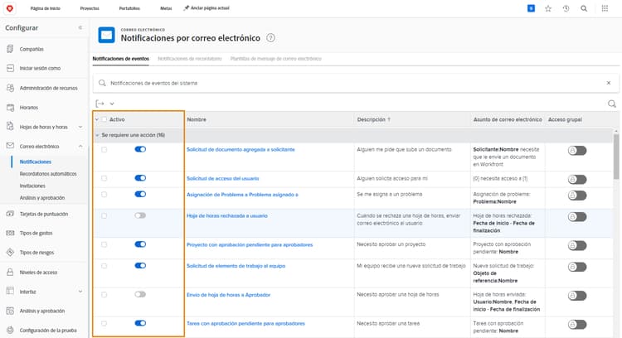Toggle group access lock for Tarea con aprobación row
Viewport: 622px width, 338px height.
pos(576,325)
